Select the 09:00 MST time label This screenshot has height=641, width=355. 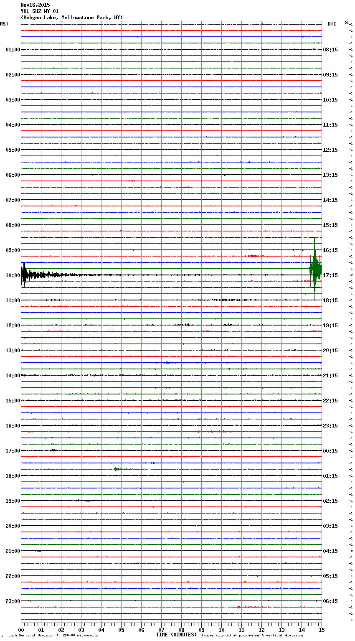pos(13,250)
